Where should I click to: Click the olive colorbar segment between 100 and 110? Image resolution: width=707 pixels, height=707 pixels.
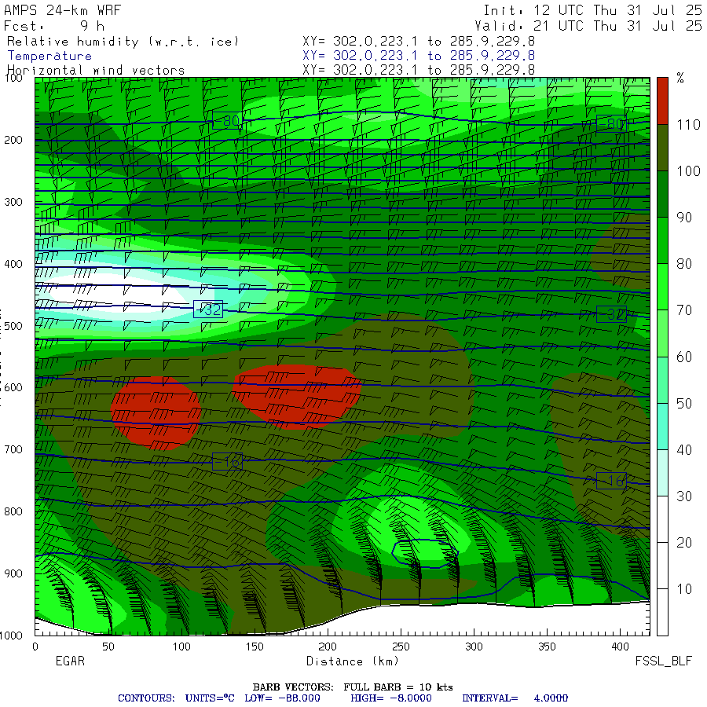point(662,148)
